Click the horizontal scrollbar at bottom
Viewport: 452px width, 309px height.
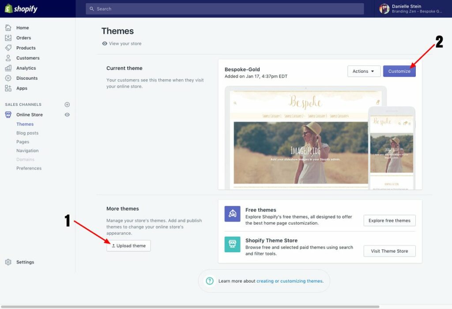coord(190,306)
